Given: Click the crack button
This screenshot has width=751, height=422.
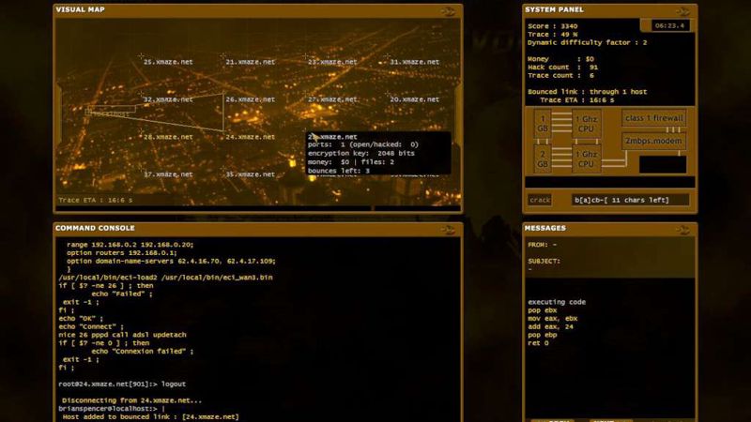Looking at the screenshot, I should pos(540,200).
